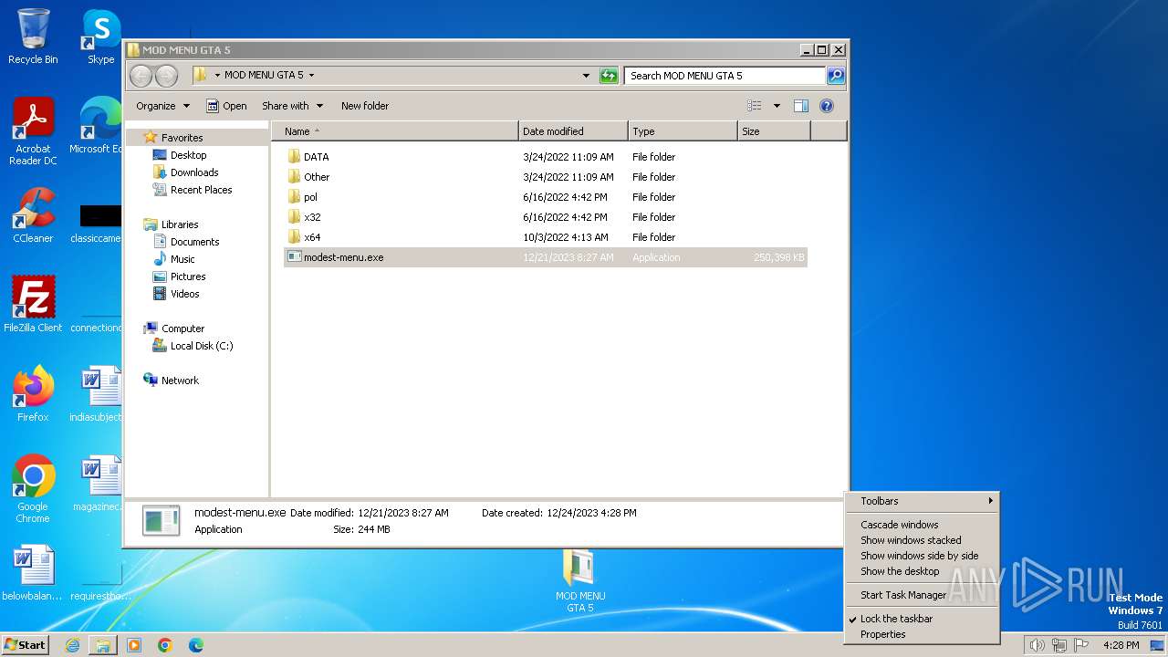Click the search magnifier icon
The width and height of the screenshot is (1168, 657).
[836, 76]
